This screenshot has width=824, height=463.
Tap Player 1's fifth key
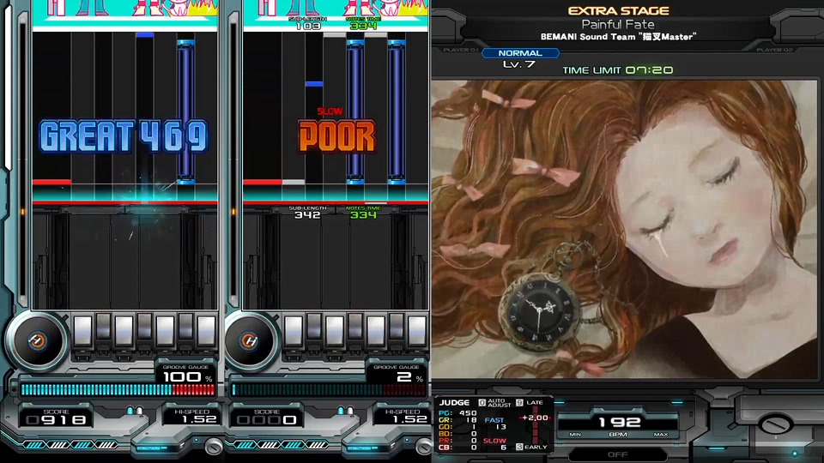pyautogui.click(x=165, y=331)
